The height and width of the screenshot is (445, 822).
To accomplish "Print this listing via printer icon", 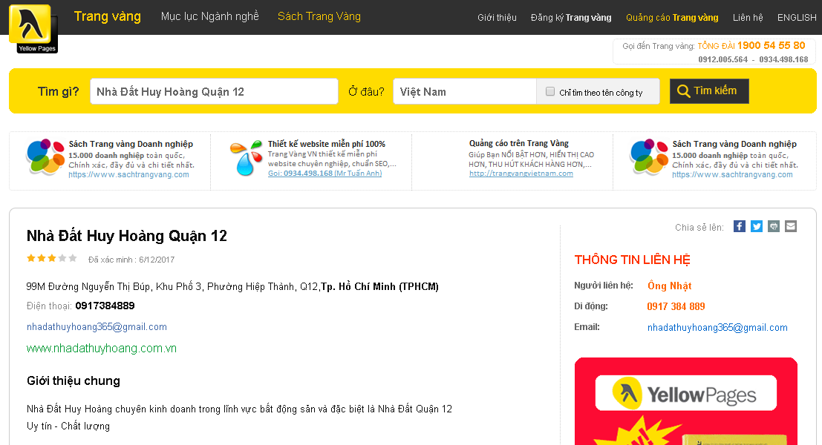I will point(774,226).
